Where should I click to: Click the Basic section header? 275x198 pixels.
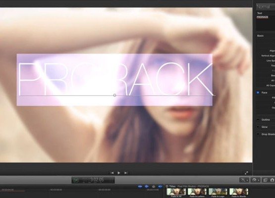coord(260,36)
